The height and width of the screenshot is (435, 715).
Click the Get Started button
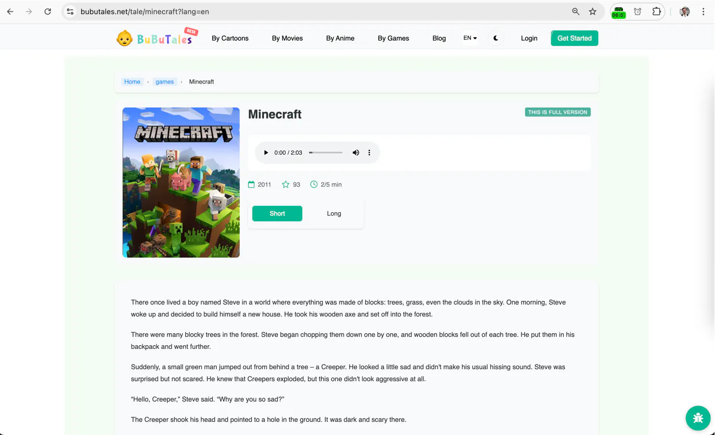pyautogui.click(x=574, y=38)
